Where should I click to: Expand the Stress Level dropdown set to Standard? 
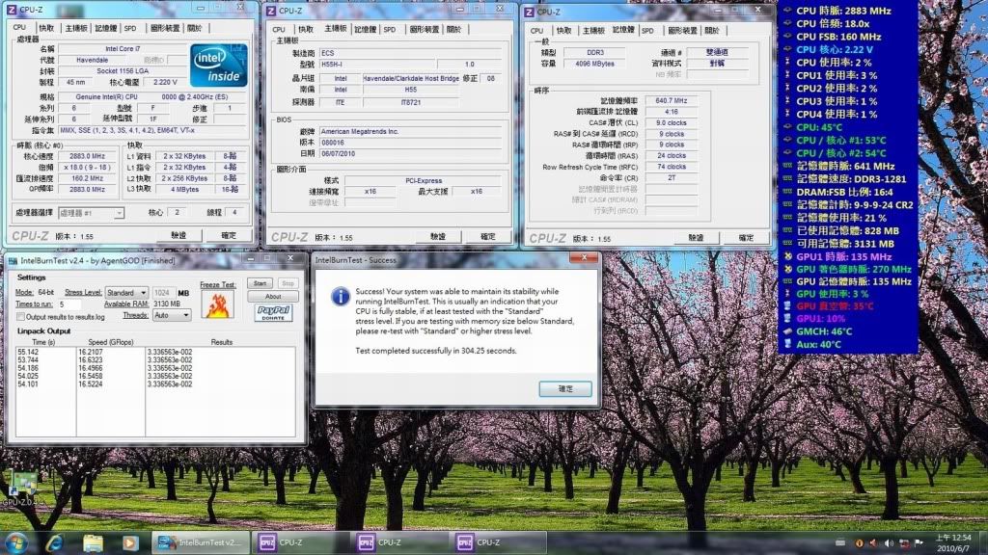tap(127, 292)
